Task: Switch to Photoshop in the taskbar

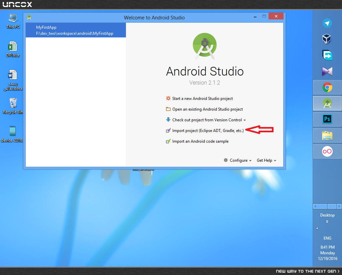Action: point(327,119)
